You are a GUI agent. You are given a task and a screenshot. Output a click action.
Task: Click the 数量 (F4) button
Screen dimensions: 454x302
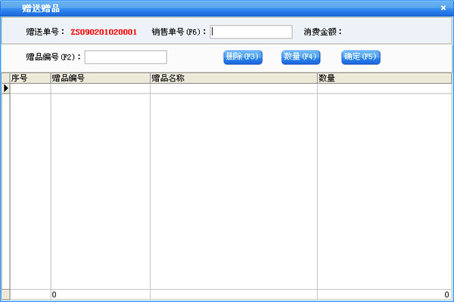pyautogui.click(x=301, y=57)
